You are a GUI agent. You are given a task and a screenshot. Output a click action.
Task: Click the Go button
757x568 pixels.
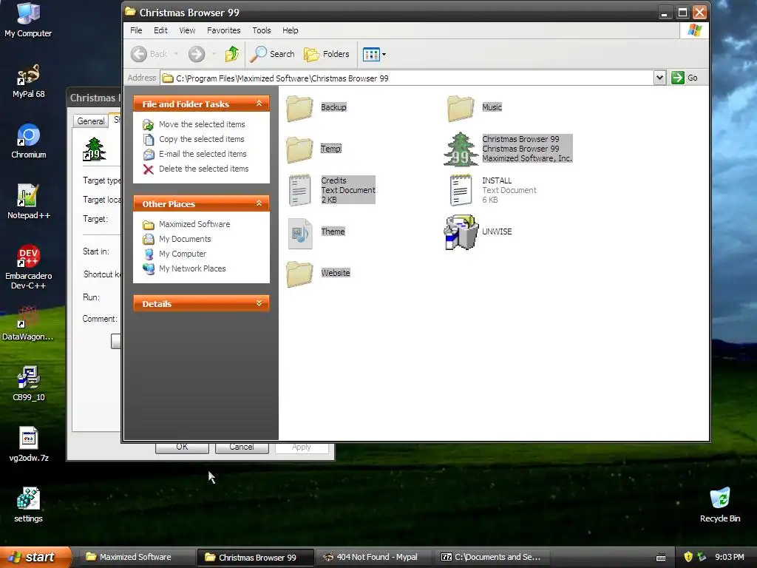click(685, 78)
